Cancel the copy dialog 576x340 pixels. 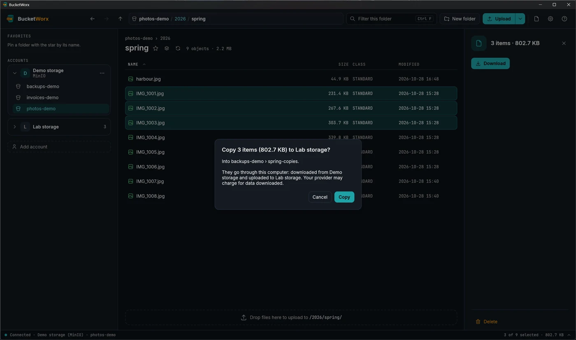[x=320, y=197]
